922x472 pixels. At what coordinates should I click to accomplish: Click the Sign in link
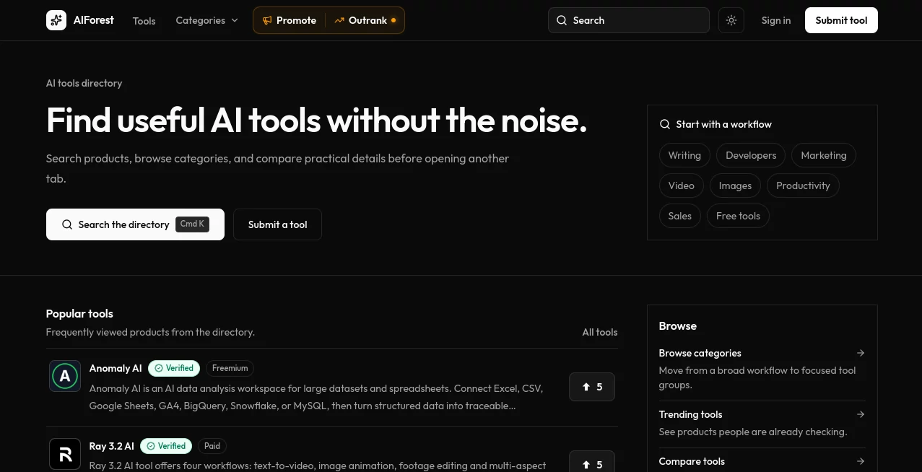click(x=776, y=20)
